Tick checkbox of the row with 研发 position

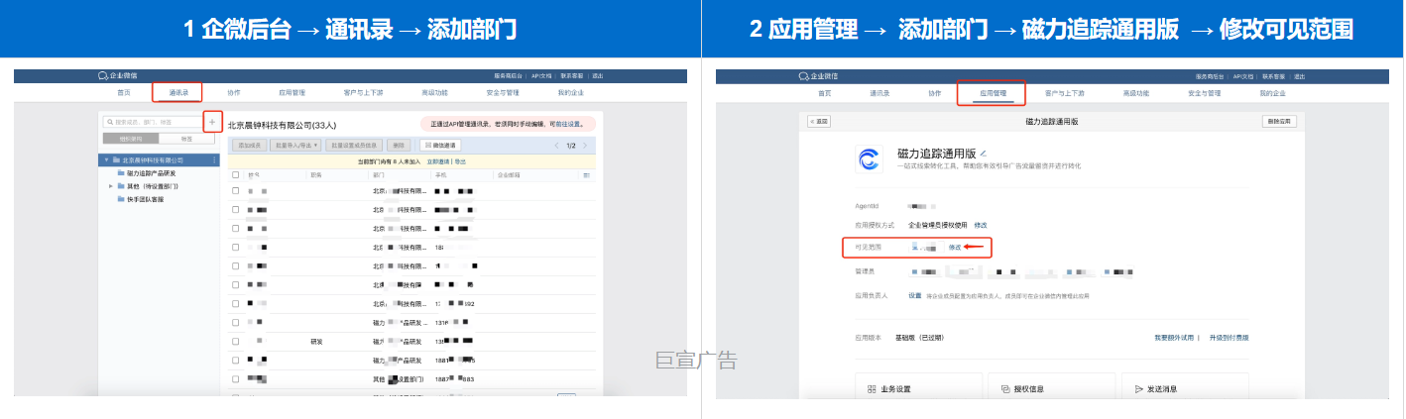(236, 341)
